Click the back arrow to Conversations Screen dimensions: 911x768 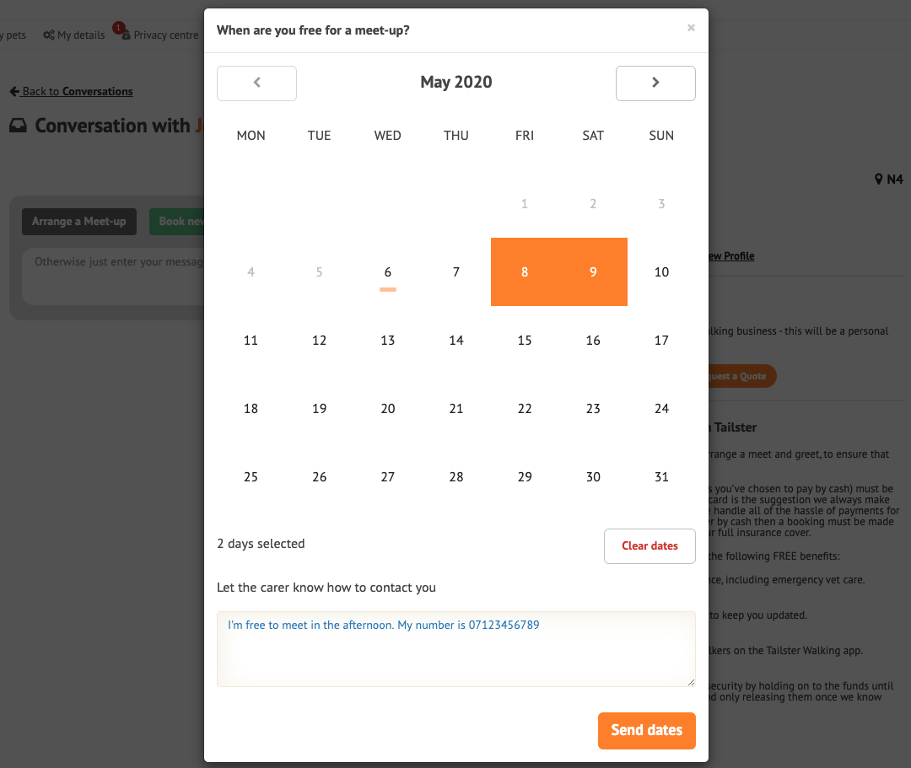pos(14,92)
